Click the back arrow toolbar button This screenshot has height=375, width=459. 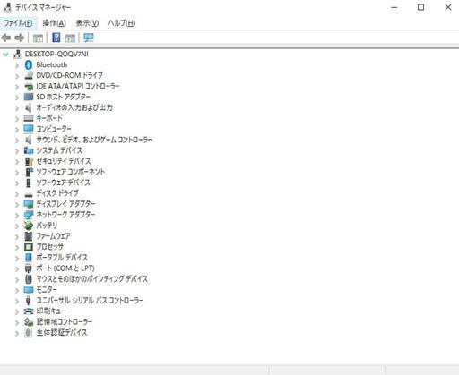click(6, 38)
